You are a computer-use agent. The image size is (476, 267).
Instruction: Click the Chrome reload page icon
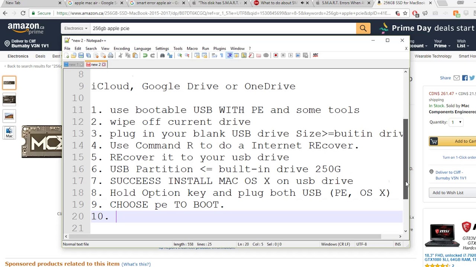pyautogui.click(x=23, y=13)
